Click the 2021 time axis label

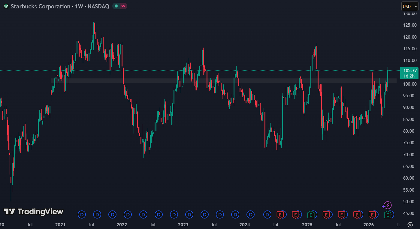point(60,225)
